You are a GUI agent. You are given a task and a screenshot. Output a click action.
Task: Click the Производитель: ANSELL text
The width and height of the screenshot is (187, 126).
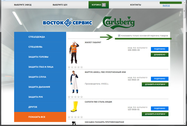[x=97, y=84]
